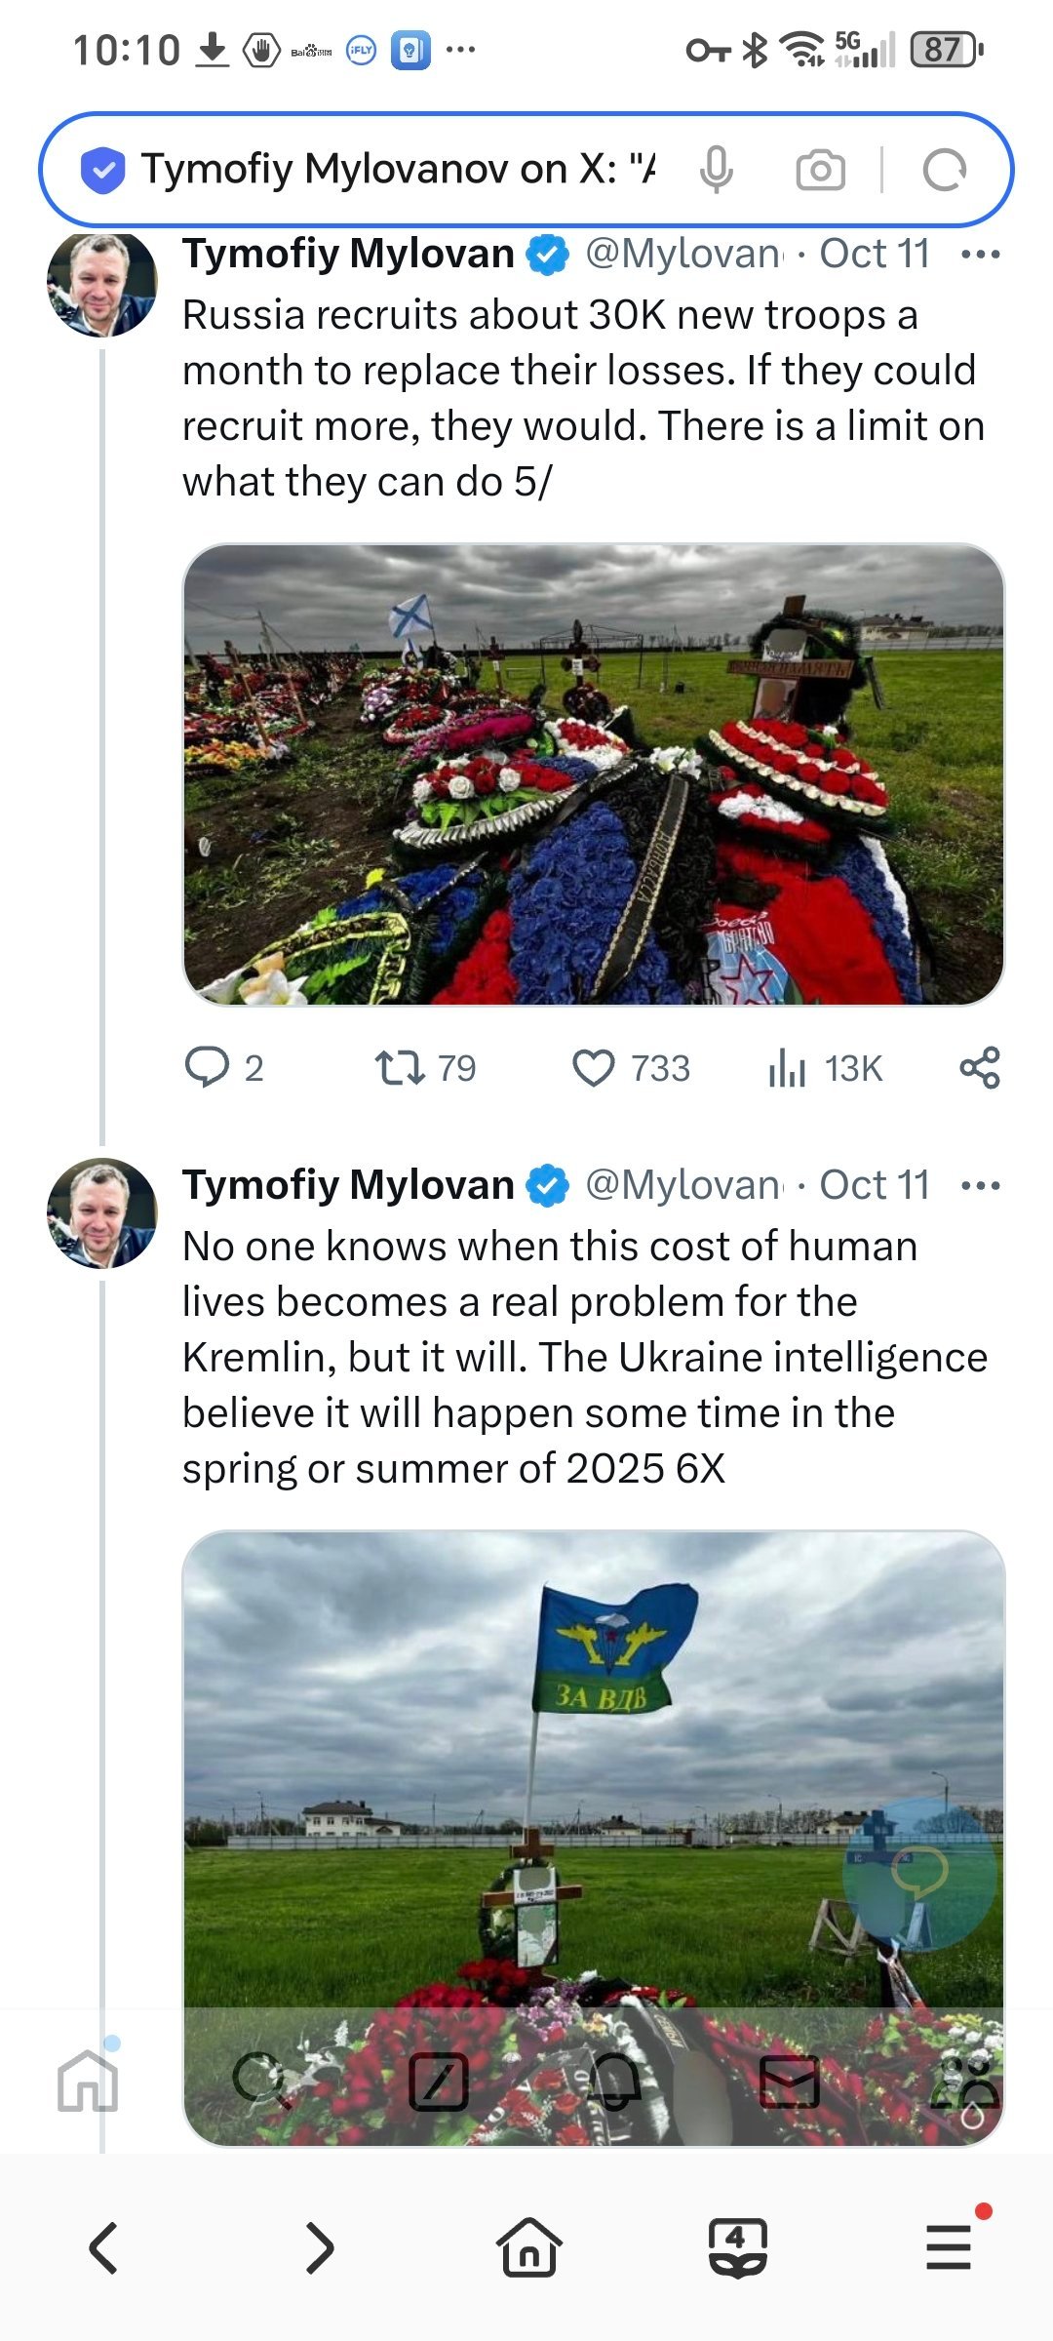This screenshot has height=2341, width=1053.
Task: Reply to the 30K troops tweet
Action: pyautogui.click(x=207, y=1068)
